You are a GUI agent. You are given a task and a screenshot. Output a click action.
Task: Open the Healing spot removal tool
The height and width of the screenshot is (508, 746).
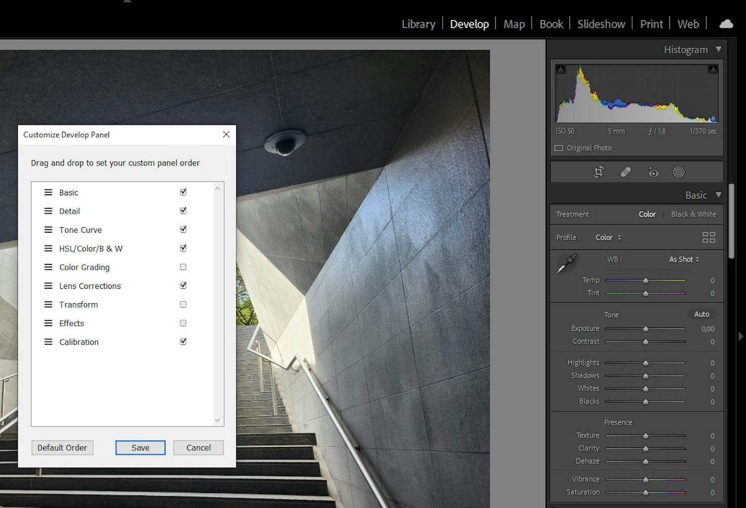point(626,172)
